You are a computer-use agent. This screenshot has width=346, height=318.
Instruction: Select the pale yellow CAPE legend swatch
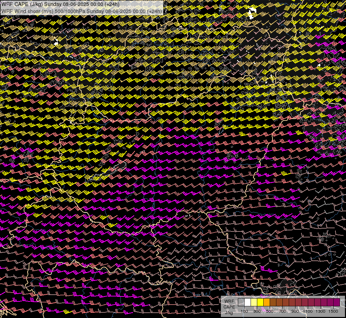point(254,302)
